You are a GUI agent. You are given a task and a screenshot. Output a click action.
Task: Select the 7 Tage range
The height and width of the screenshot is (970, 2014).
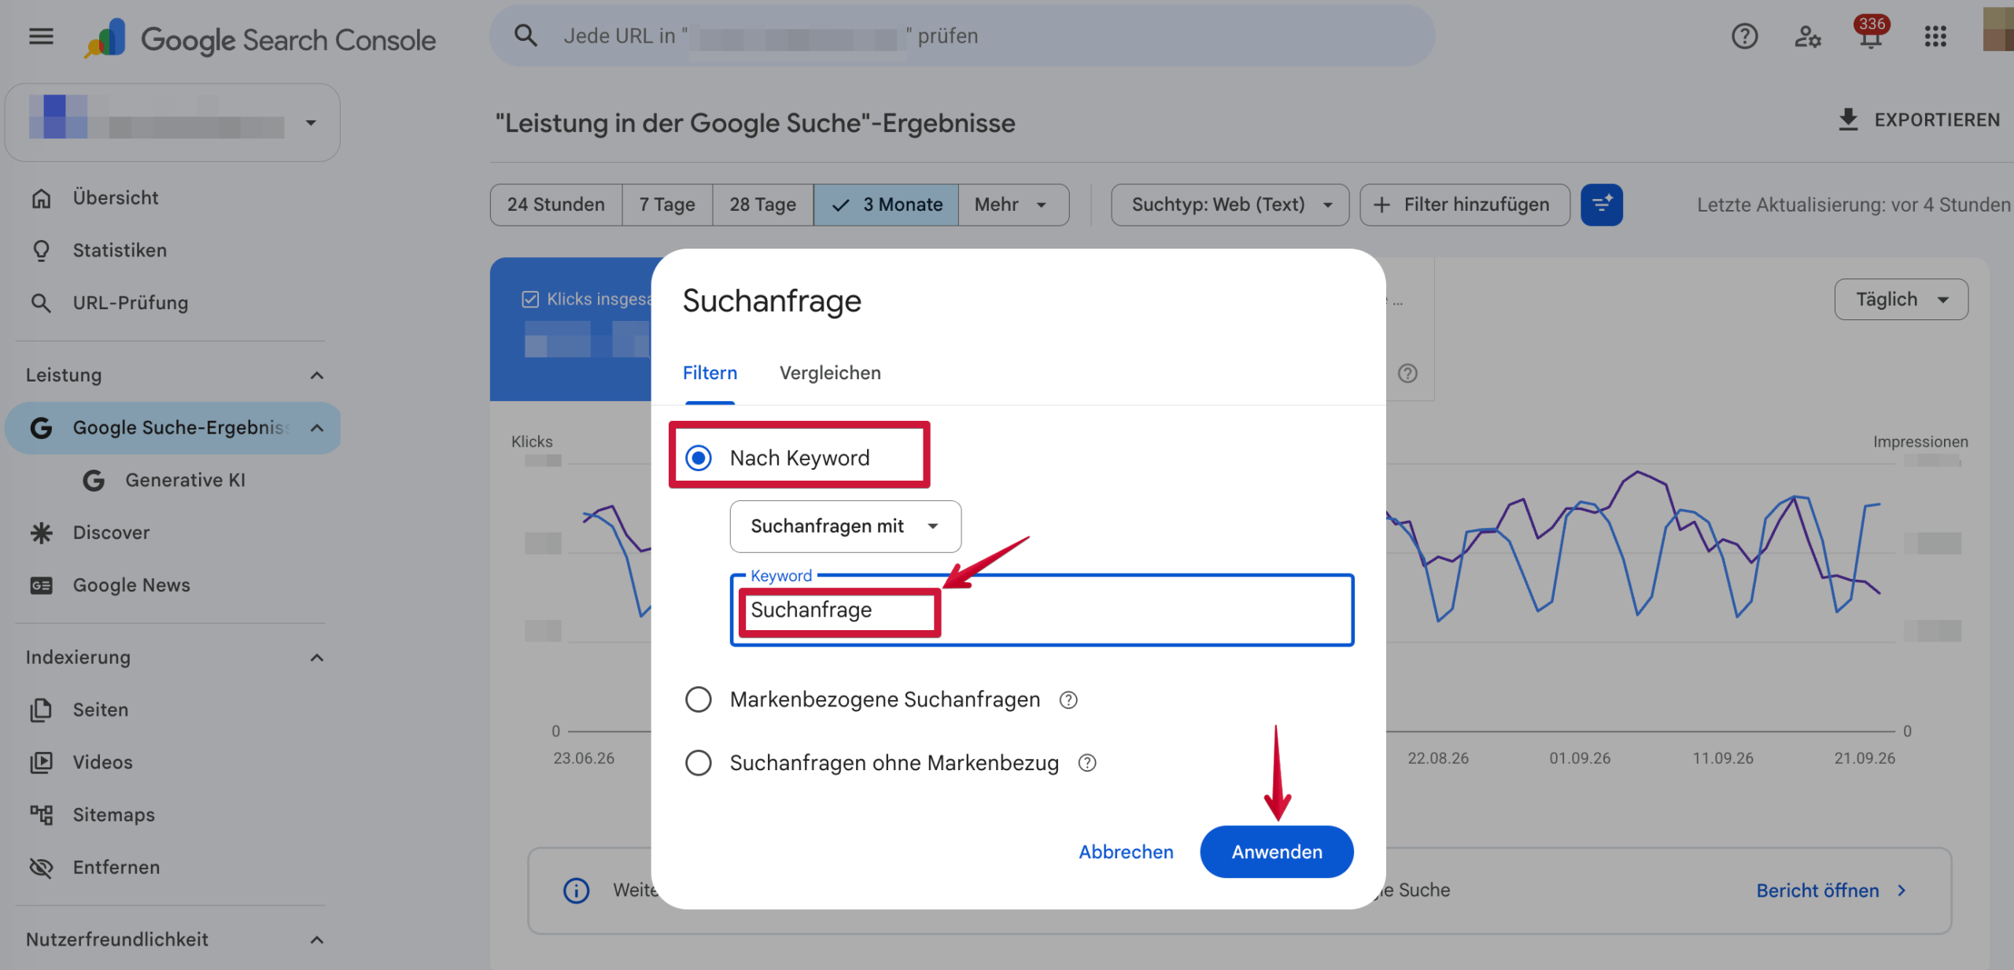click(x=667, y=205)
